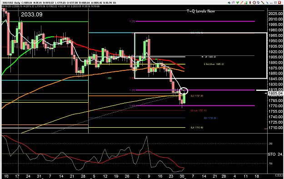This screenshot has height=179, width=284.
Task: Click the date label 24 on the time axis
Action: click(x=28, y=176)
